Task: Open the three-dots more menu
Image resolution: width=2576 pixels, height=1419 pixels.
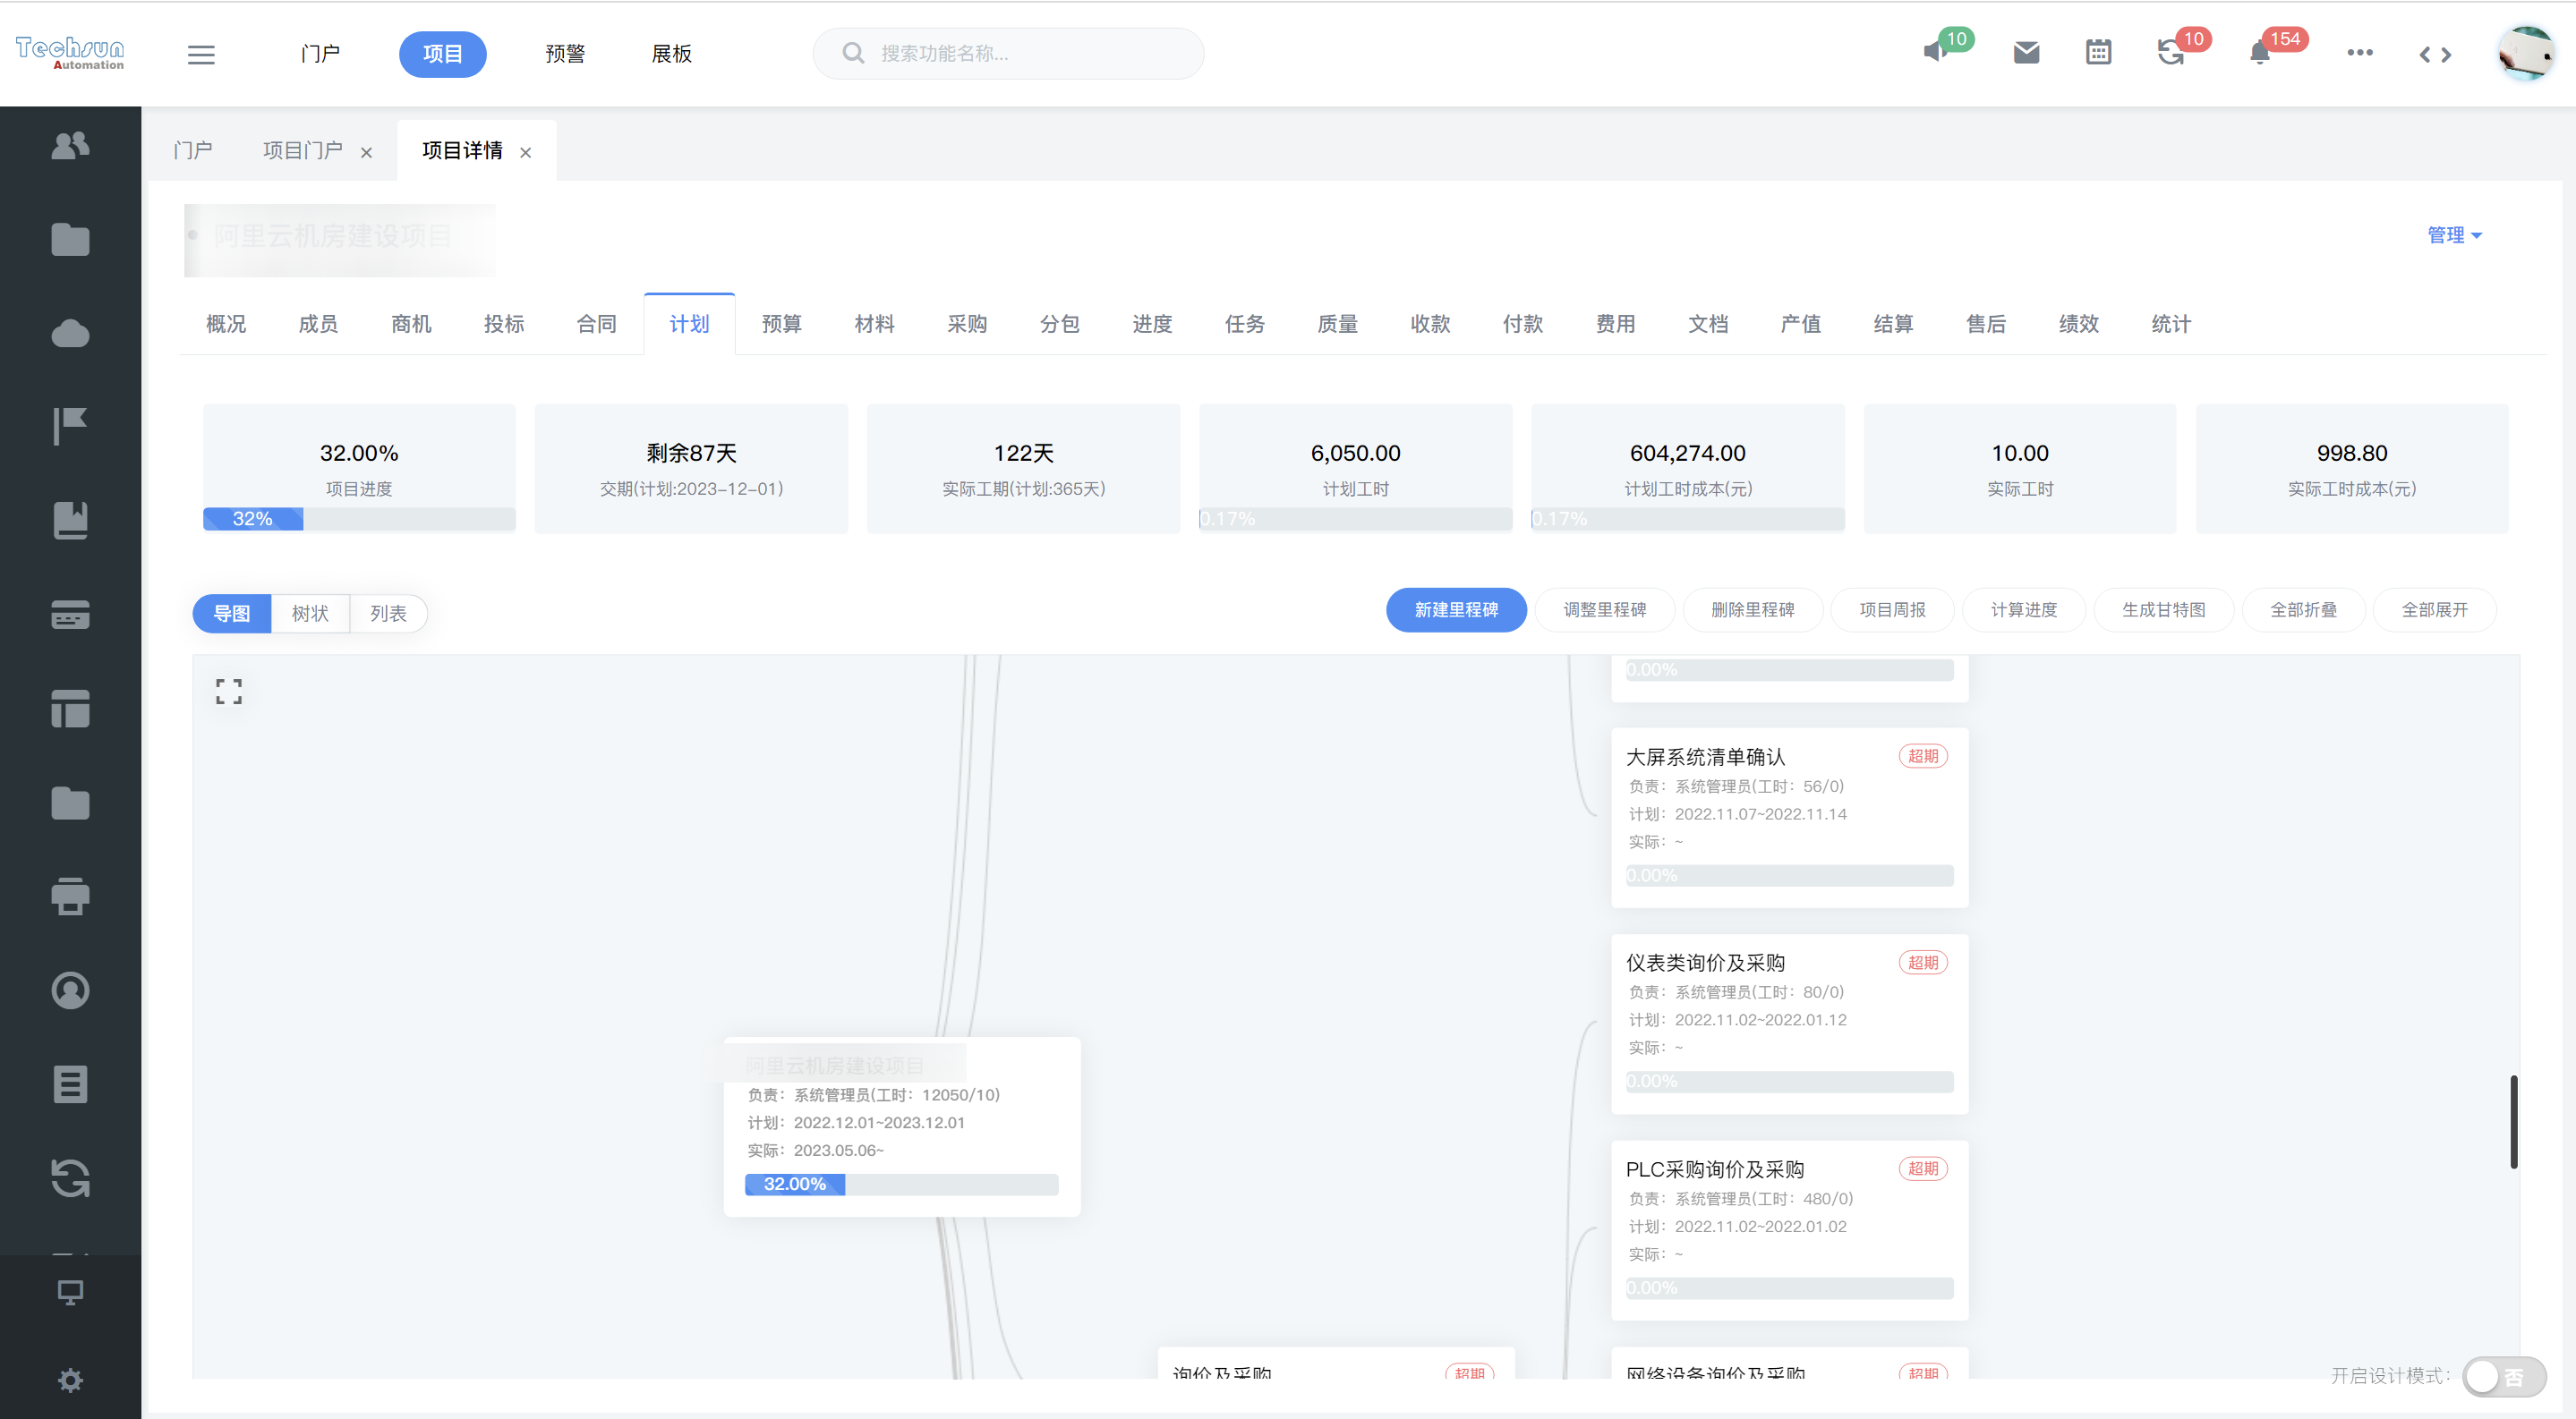Action: (x=2359, y=53)
